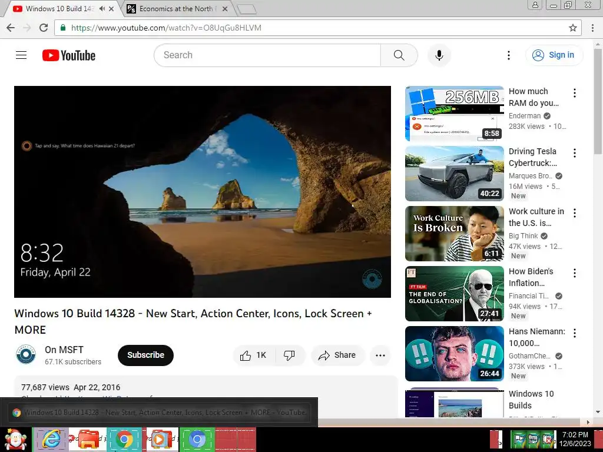Viewport: 603px width, 452px height.
Task: Open Driving Tesla Cybertruck video title
Action: (532, 157)
